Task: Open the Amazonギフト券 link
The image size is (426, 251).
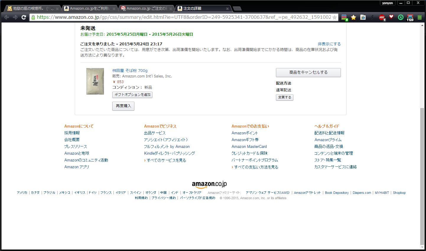Action: pyautogui.click(x=245, y=140)
